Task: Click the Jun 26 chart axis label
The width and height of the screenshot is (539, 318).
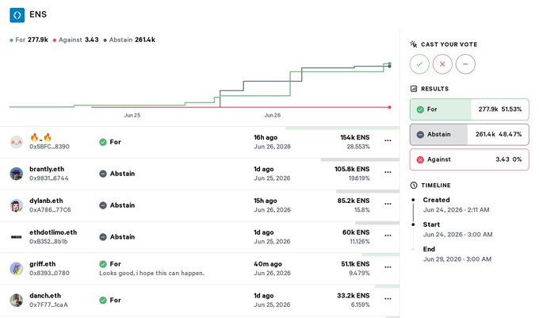Action: click(x=272, y=115)
